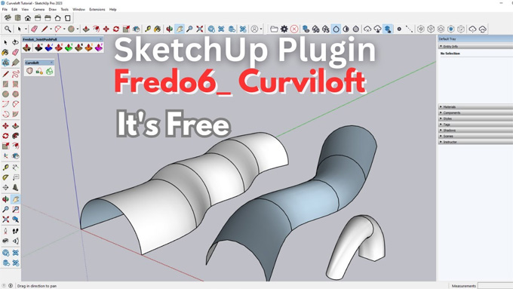
Task: Open the Shape tool dropdown arrow
Action: point(78,29)
